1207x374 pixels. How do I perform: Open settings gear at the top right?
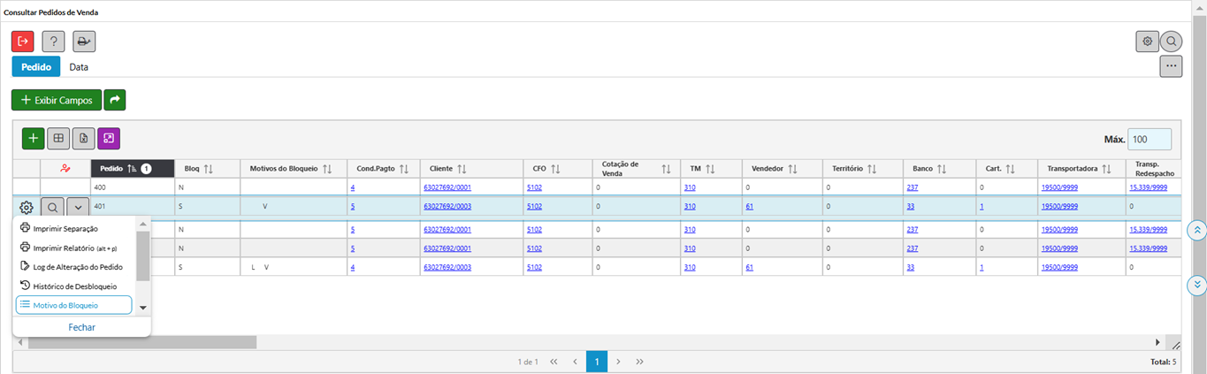1147,42
